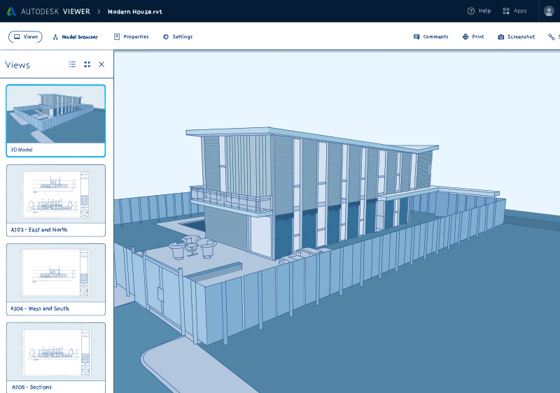Click the Modern House.rvt file name

pos(134,11)
